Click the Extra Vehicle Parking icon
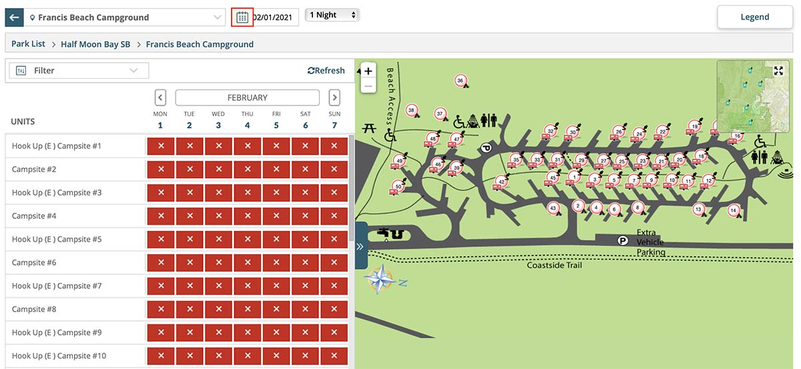The image size is (801, 369). (622, 240)
